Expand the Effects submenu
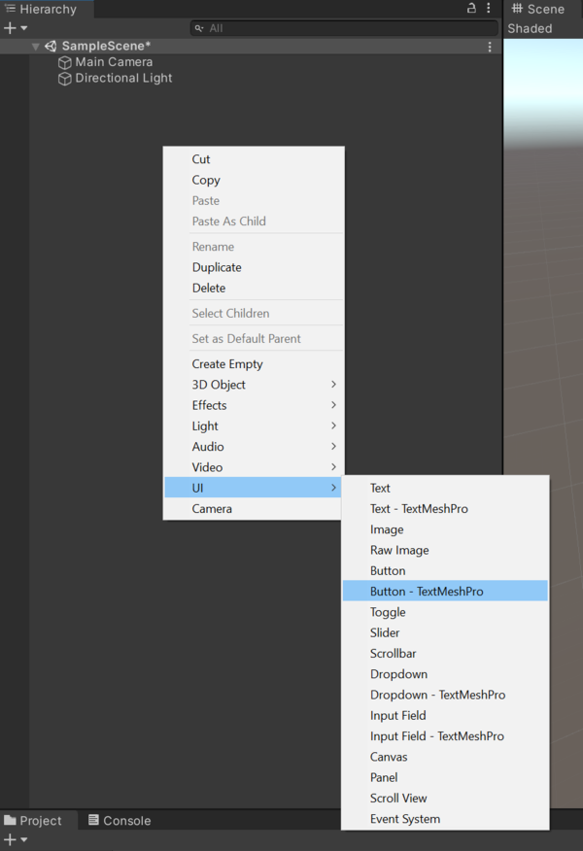The width and height of the screenshot is (583, 851). [x=254, y=405]
